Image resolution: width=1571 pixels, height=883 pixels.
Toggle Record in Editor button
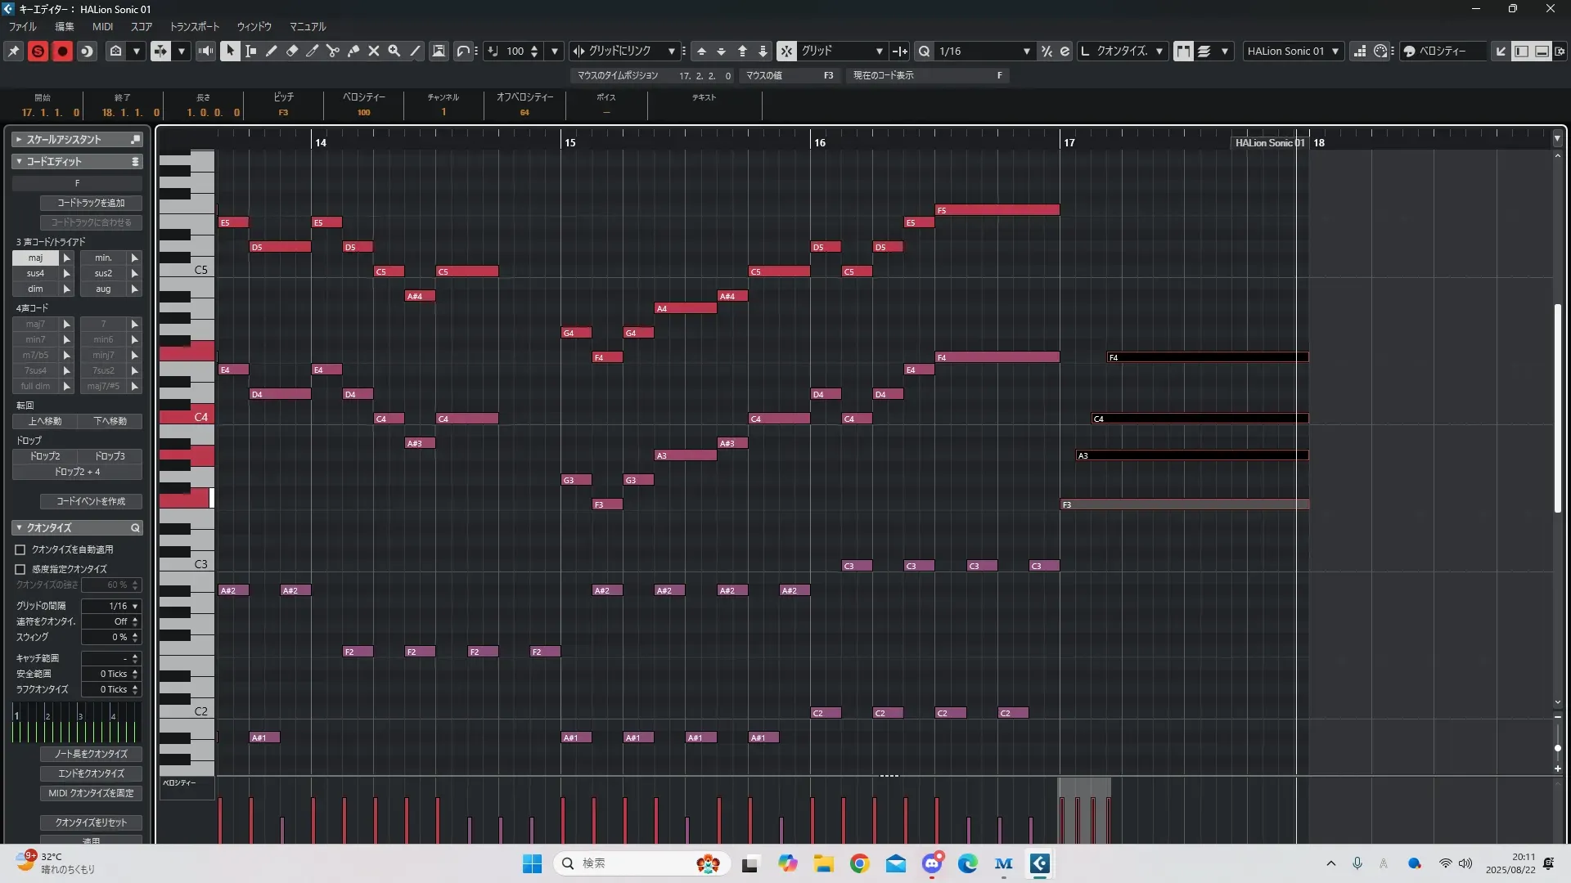[62, 51]
